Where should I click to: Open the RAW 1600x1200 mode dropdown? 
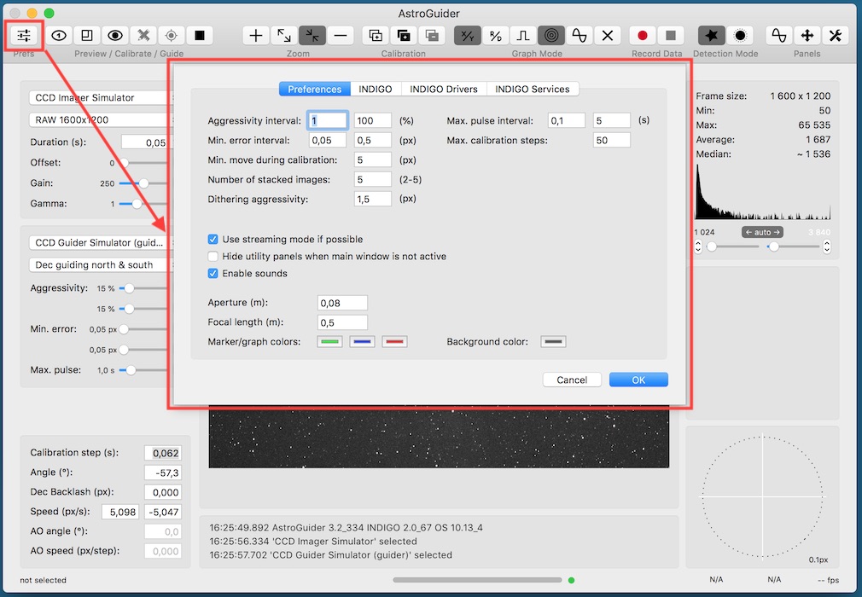pyautogui.click(x=102, y=119)
